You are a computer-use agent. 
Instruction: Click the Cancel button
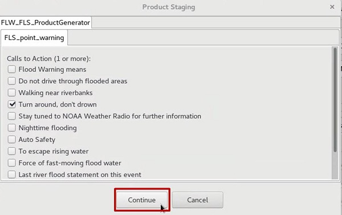tap(198, 200)
